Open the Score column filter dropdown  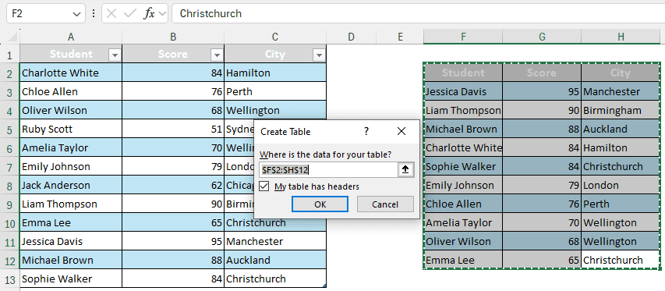217,55
